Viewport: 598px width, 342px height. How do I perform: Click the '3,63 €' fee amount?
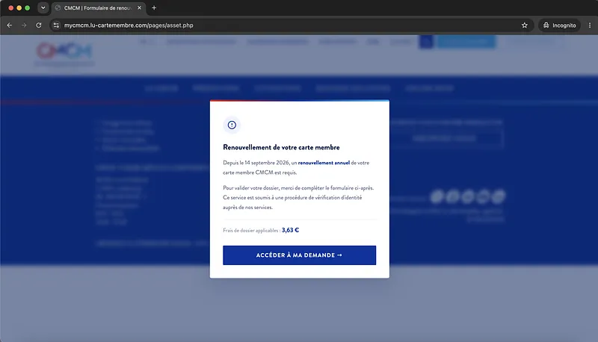(x=290, y=230)
